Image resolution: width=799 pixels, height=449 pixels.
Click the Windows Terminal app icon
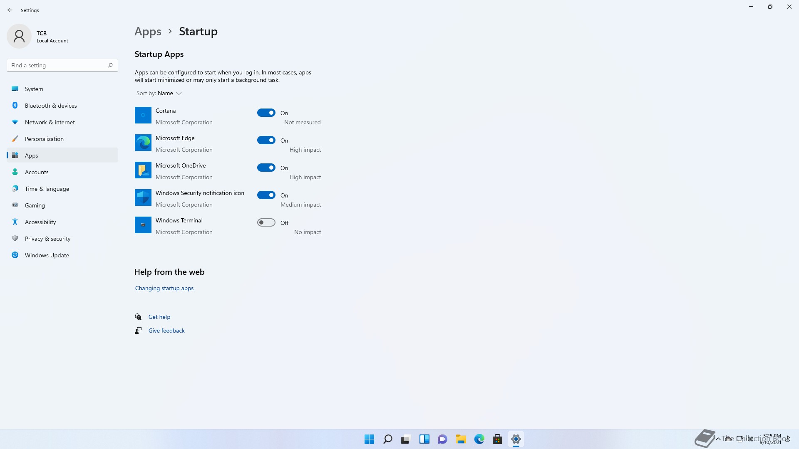pyautogui.click(x=143, y=225)
